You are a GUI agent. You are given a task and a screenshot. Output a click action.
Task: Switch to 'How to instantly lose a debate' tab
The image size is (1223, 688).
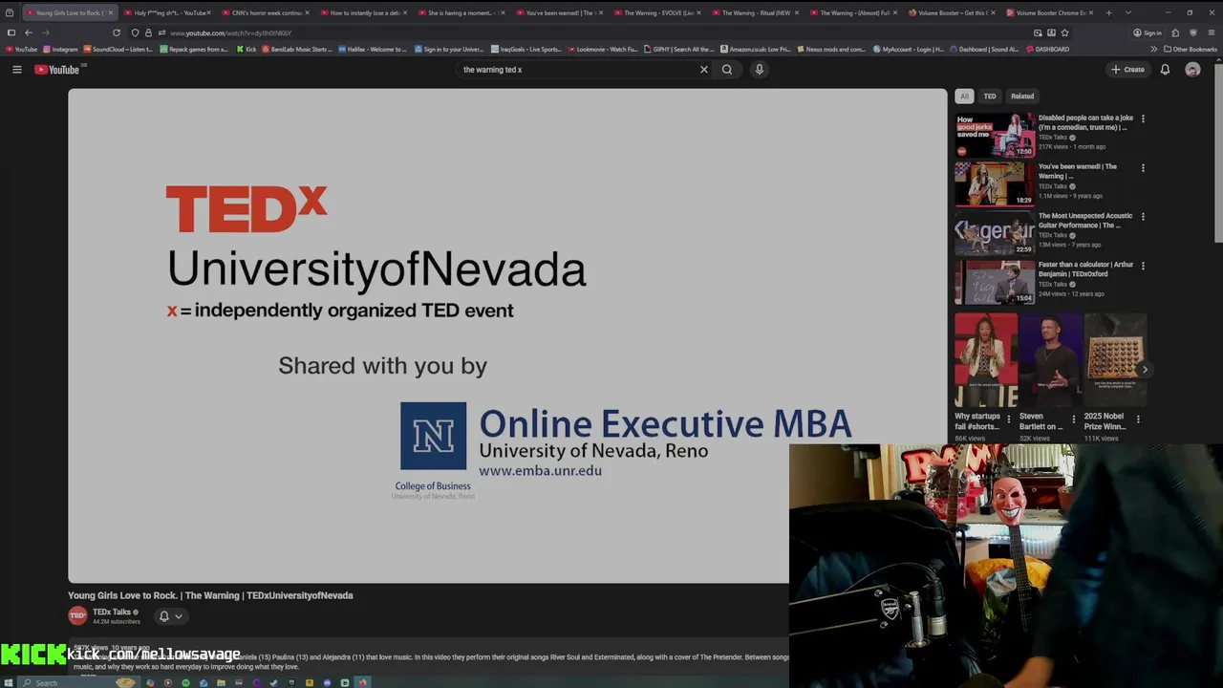[362, 12]
